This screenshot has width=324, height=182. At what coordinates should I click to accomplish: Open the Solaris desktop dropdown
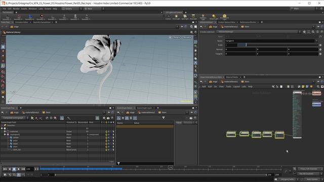click(70, 9)
